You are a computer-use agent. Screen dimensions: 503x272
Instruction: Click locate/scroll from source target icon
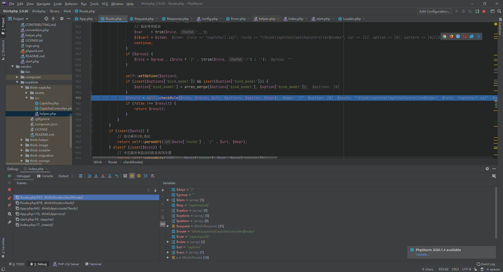(46, 19)
